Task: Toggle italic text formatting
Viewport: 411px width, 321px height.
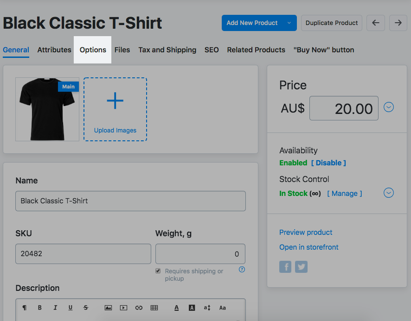Action: (x=55, y=308)
